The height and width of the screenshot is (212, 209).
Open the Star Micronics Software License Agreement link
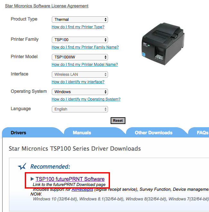pos(47,6)
